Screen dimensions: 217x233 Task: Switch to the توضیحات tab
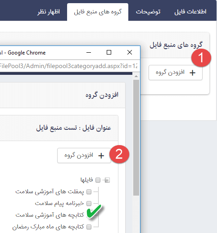[148, 12]
